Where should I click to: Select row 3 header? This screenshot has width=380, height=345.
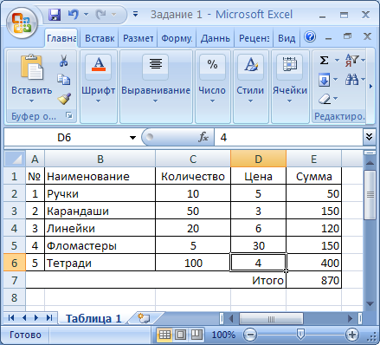[15, 212]
